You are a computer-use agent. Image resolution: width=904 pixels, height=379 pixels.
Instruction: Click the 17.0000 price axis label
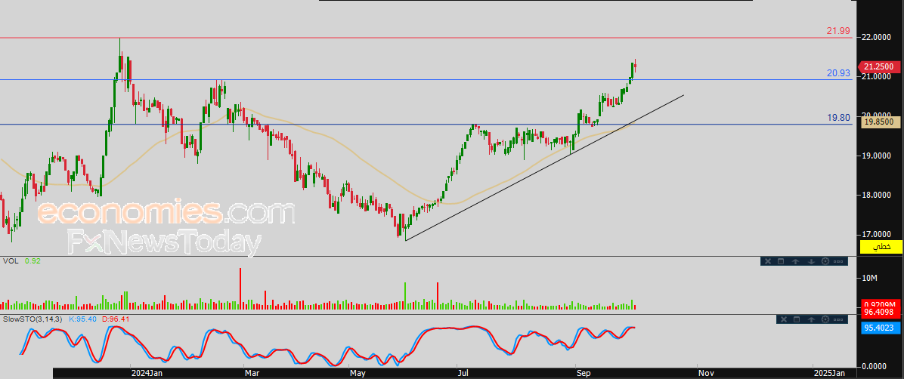878,235
